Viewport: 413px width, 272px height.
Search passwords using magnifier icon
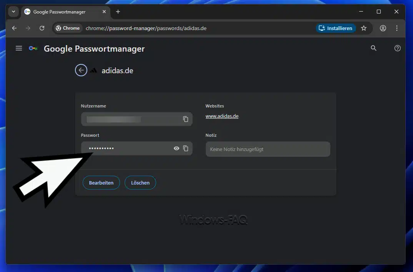[373, 48]
